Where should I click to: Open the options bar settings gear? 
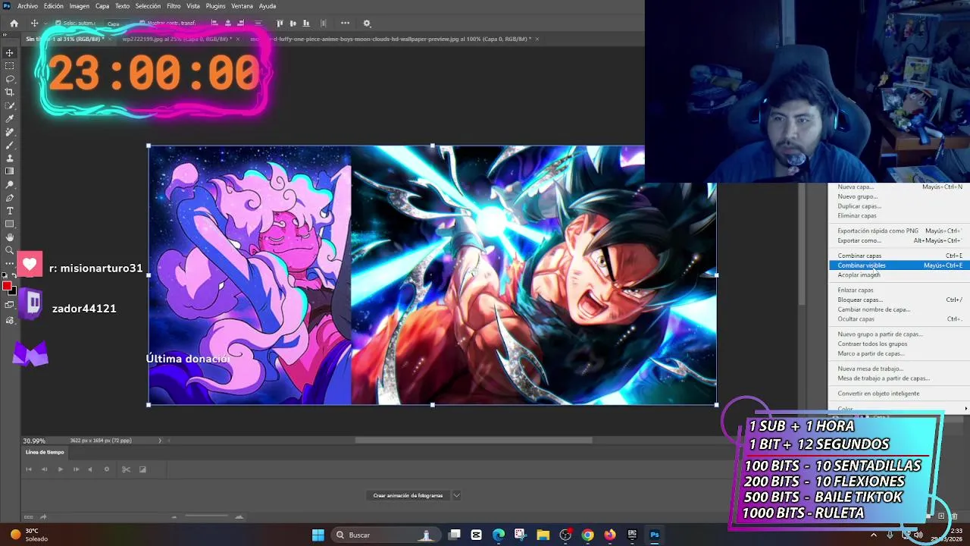point(367,24)
